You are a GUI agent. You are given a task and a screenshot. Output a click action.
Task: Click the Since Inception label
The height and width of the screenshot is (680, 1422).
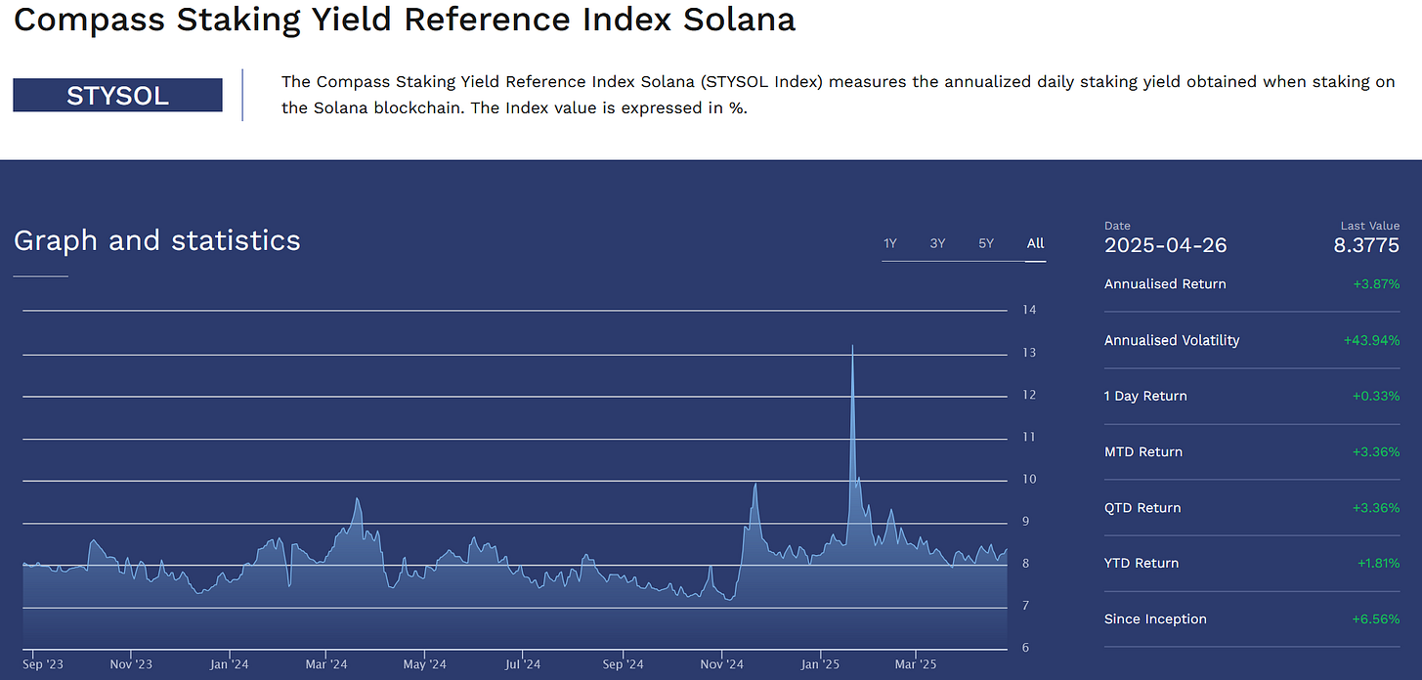(1155, 618)
